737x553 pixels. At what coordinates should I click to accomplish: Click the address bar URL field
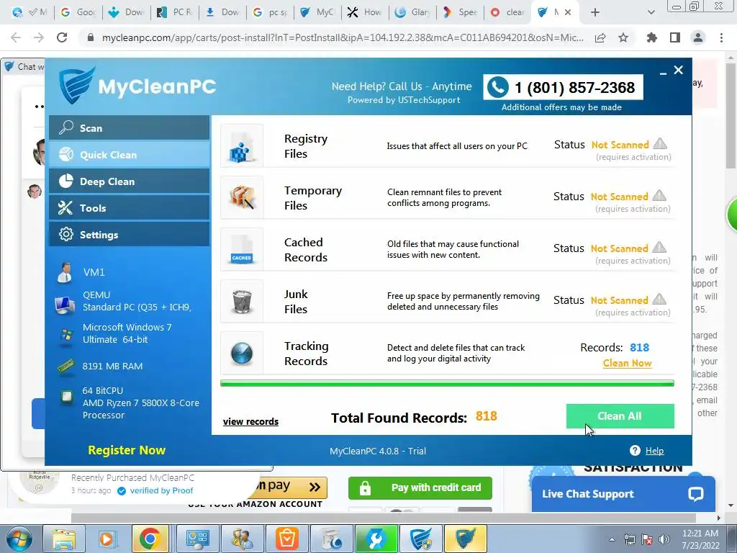342,37
